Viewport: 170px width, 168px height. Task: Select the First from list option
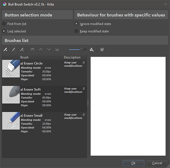click(x=14, y=24)
